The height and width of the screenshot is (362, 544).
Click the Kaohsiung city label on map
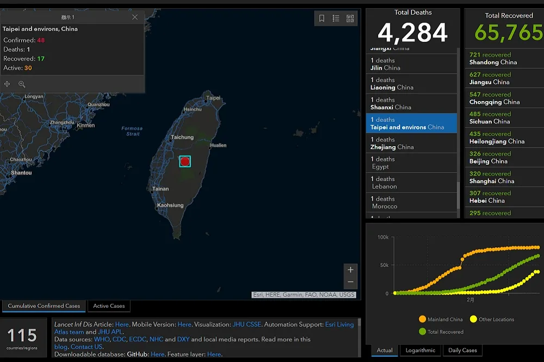click(170, 205)
